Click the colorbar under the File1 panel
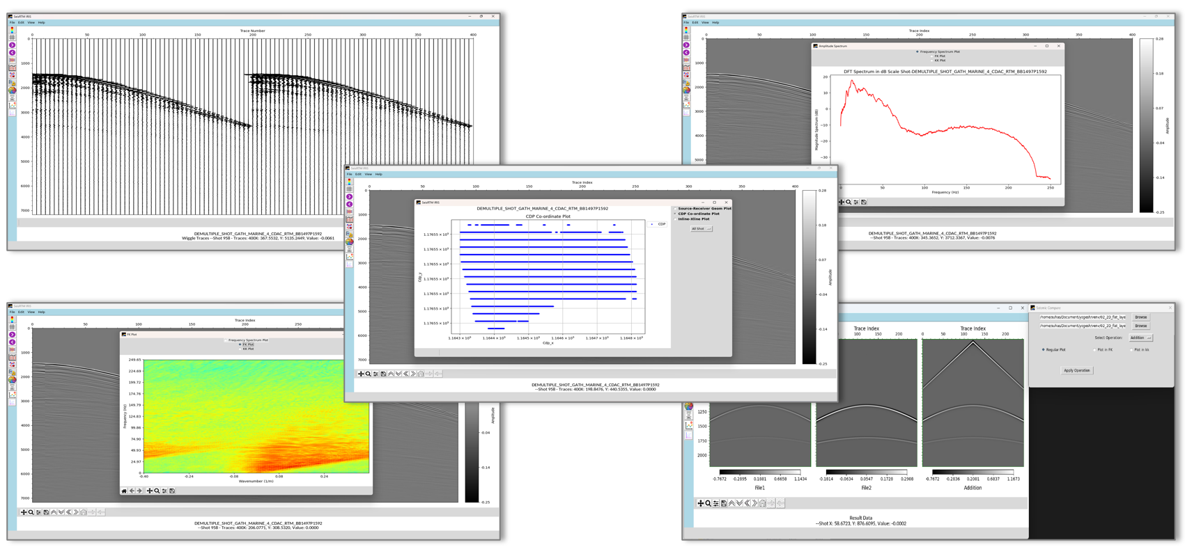 (x=760, y=472)
